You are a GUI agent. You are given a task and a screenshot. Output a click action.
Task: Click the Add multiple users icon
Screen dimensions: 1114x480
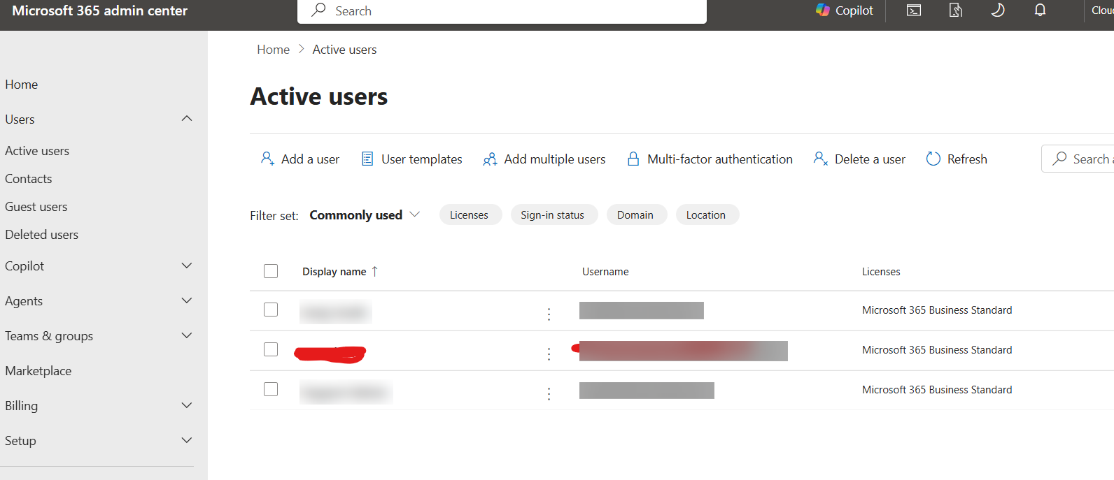pyautogui.click(x=490, y=159)
